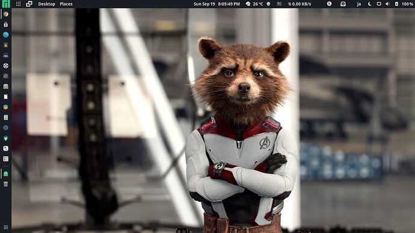Open the purple-red square app in the dock
Screen dimensions: 415x233
pos(5,76)
